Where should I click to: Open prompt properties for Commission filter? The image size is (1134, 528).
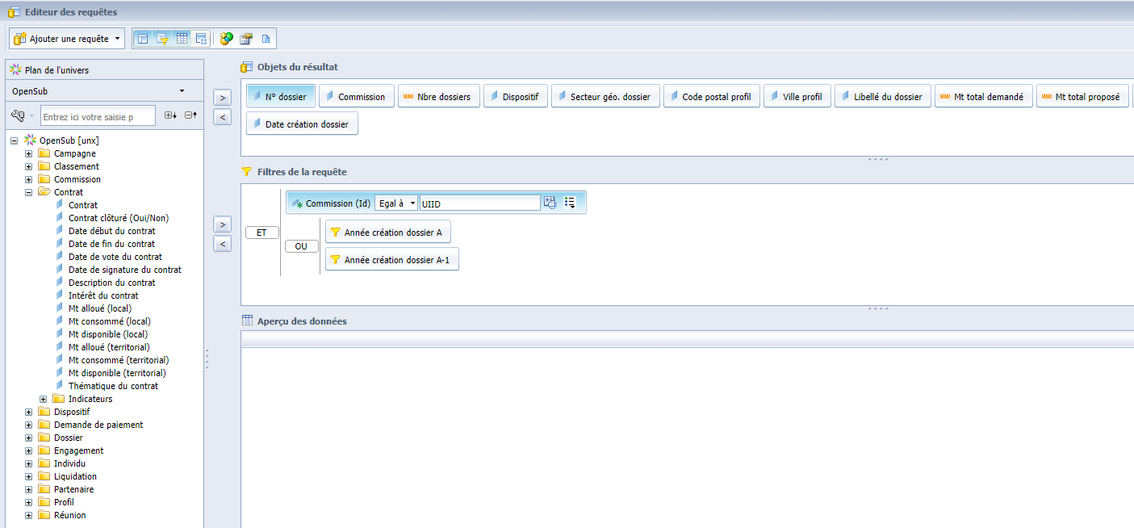coord(550,203)
